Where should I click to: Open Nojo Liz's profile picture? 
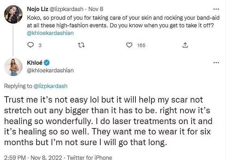pyautogui.click(x=13, y=15)
